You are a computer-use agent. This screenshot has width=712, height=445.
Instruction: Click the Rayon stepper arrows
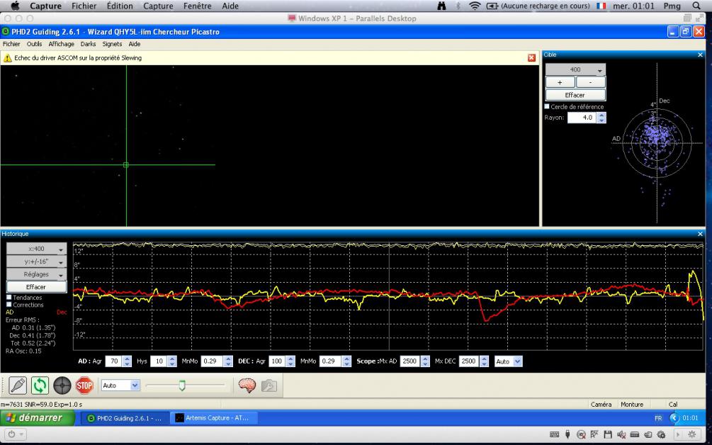[601, 117]
